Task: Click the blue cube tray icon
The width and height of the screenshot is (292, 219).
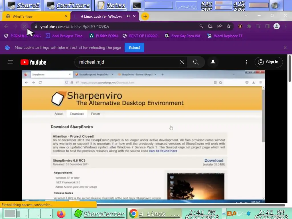Action: point(249,213)
